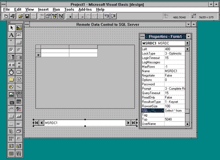Click the move-next arrow on MSRDC1
This screenshot has width=220, height=160.
point(128,123)
